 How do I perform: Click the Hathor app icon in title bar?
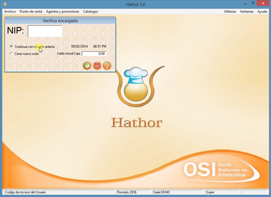pos(5,4)
